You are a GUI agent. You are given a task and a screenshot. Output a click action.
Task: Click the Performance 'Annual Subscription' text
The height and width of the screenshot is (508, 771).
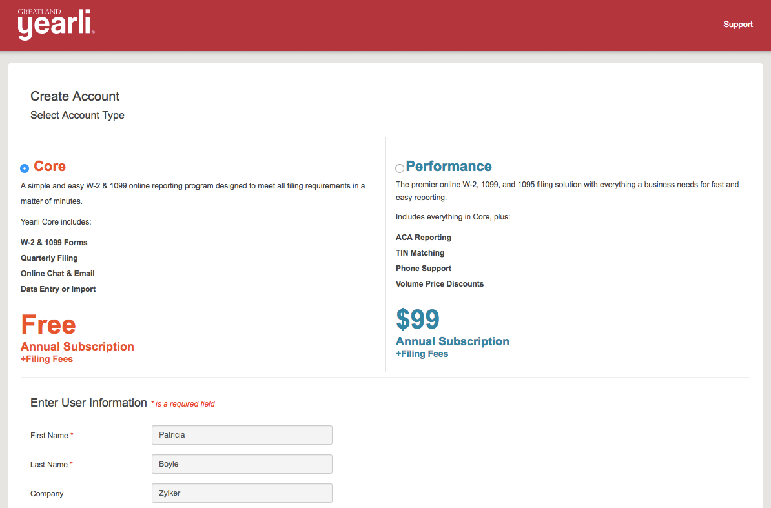453,341
